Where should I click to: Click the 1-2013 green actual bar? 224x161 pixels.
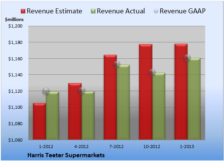click(194, 99)
